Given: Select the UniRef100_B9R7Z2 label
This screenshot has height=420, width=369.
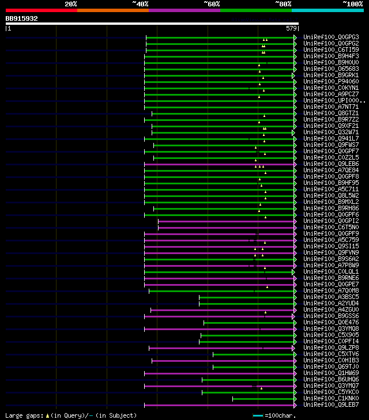Looking at the screenshot, I should (331, 119).
